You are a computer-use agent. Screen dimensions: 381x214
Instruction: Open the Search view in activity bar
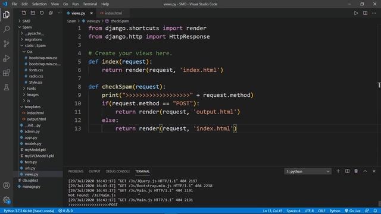[7, 29]
